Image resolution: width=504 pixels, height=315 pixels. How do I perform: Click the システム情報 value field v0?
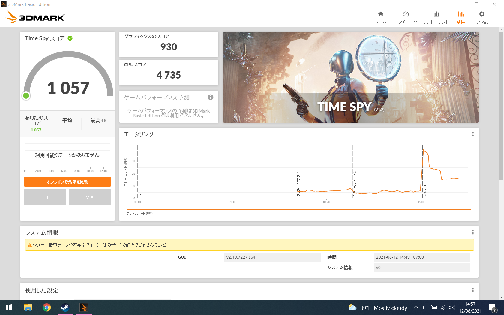(x=422, y=268)
